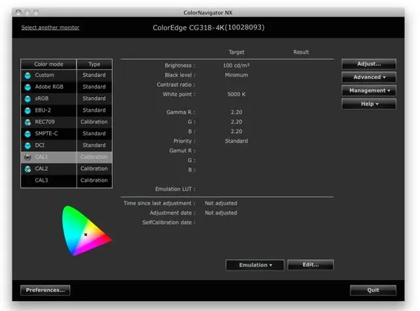Viewport: 420px width, 311px height.
Task: Select the CAL2 color mode
Action: pos(66,168)
